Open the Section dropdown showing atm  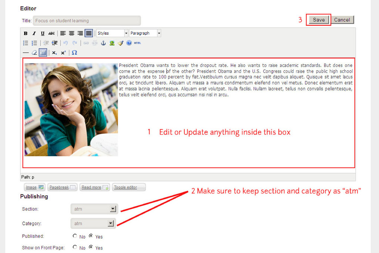(x=94, y=209)
